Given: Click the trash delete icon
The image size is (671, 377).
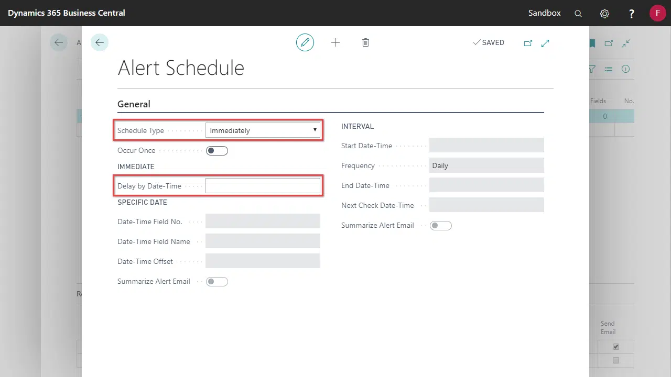Looking at the screenshot, I should pos(366,42).
